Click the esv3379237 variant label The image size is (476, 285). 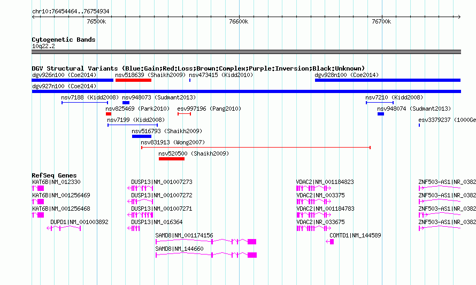(x=447, y=120)
